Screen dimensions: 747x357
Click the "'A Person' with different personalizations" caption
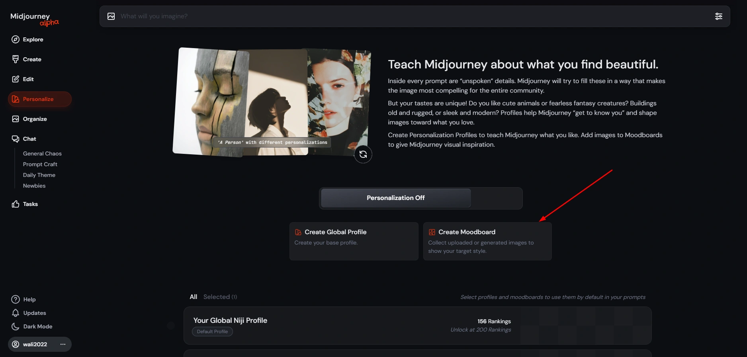pos(272,142)
